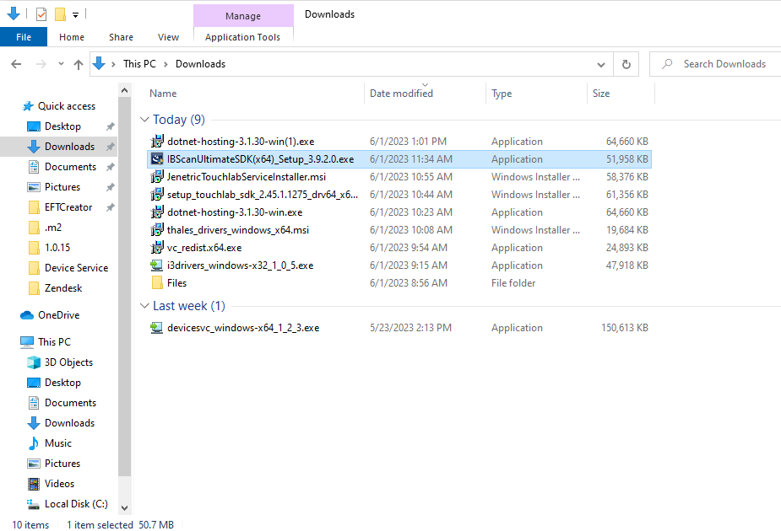Collapse the Today (9) group
781x531 pixels.
point(144,120)
